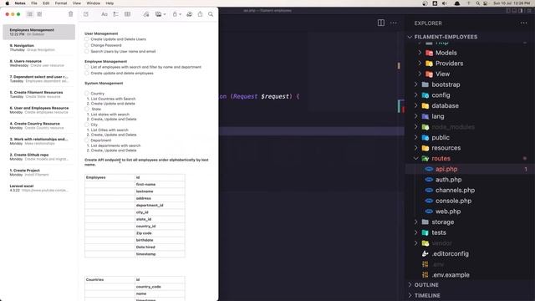The height and width of the screenshot is (301, 535).
Task: Switch Notes to list view
Action: (30, 14)
